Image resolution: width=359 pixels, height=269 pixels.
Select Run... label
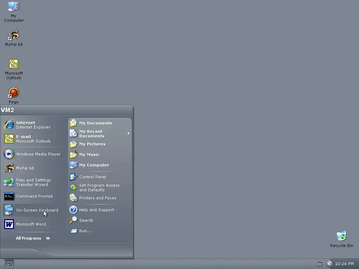85,231
